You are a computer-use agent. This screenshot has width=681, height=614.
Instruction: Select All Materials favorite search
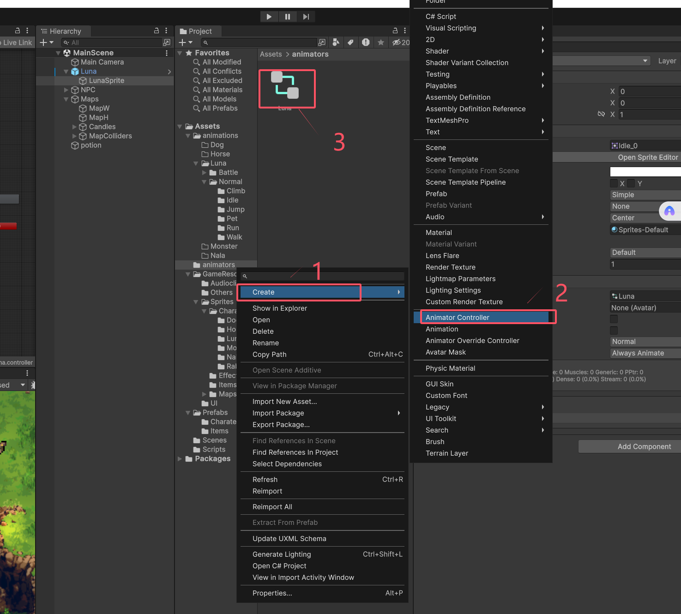coord(223,90)
